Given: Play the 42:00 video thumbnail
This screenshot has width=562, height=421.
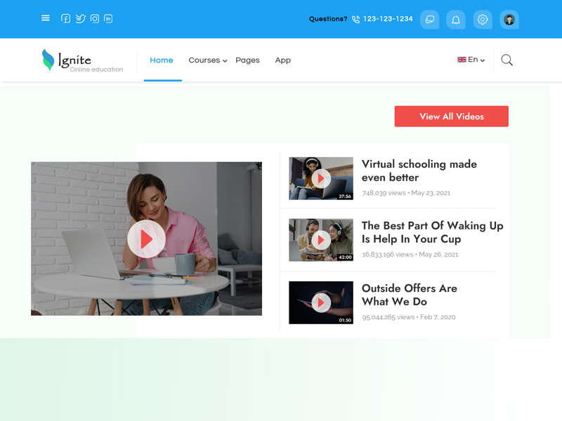Looking at the screenshot, I should click(321, 240).
